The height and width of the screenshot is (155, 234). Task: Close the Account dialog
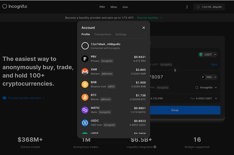tap(144, 28)
